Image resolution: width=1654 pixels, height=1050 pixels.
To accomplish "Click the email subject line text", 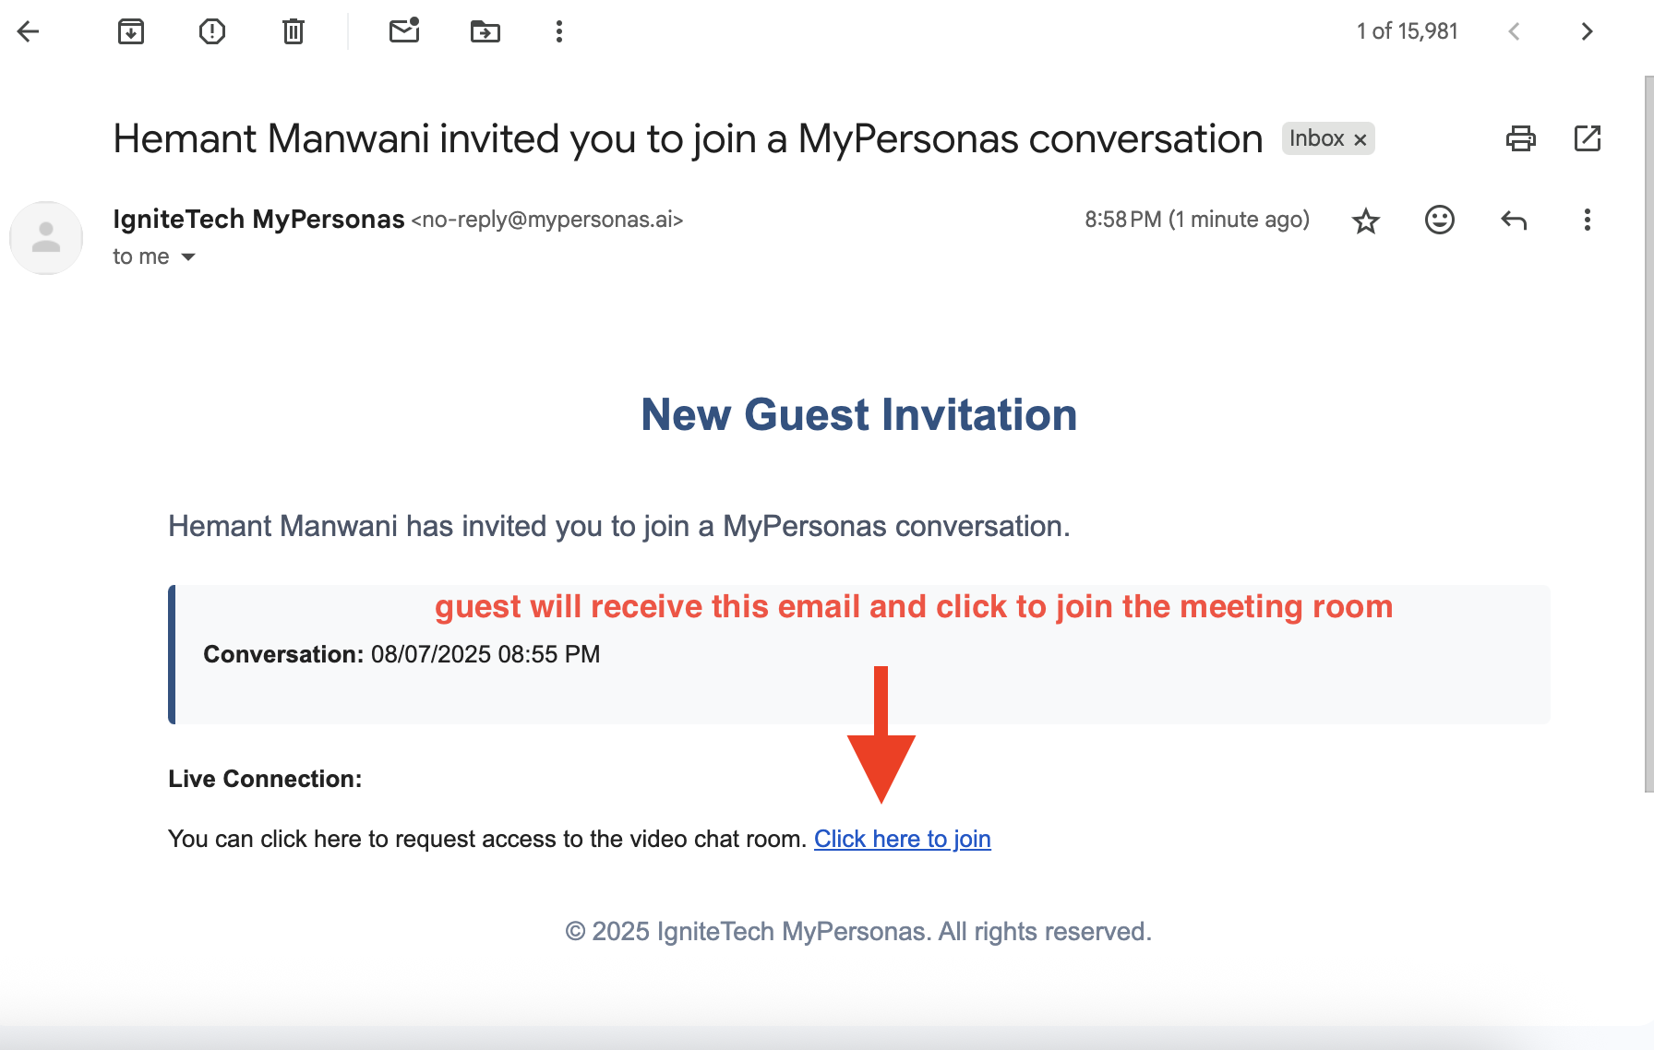I will click(x=688, y=139).
